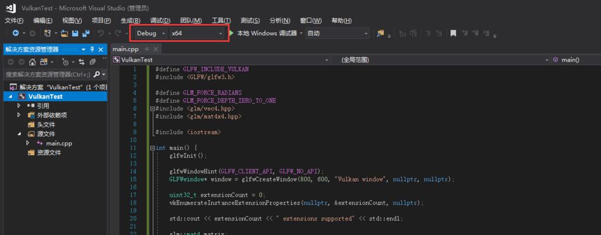Open the 团队(M) menu
The width and height of the screenshot is (601, 235).
[x=191, y=21]
